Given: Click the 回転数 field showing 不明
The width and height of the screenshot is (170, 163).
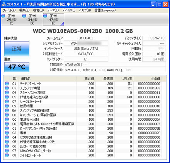Looking at the screenshot, I should point(154,49).
